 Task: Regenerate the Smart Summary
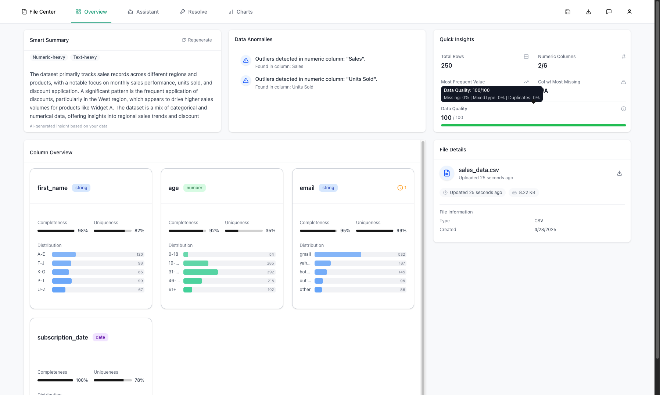(x=197, y=40)
